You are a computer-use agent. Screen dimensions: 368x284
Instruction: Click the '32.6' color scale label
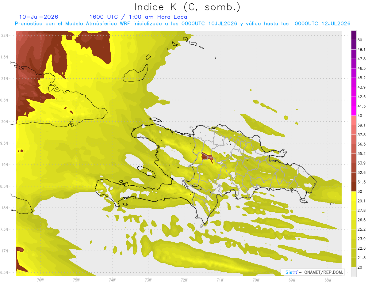point(362,172)
